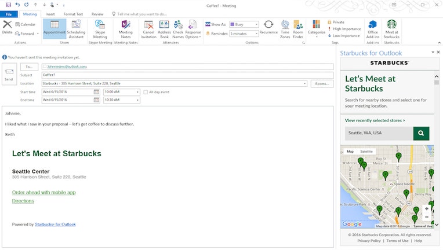The image size is (443, 250).
Task: Open the End time calendar picker
Action: pos(96,100)
